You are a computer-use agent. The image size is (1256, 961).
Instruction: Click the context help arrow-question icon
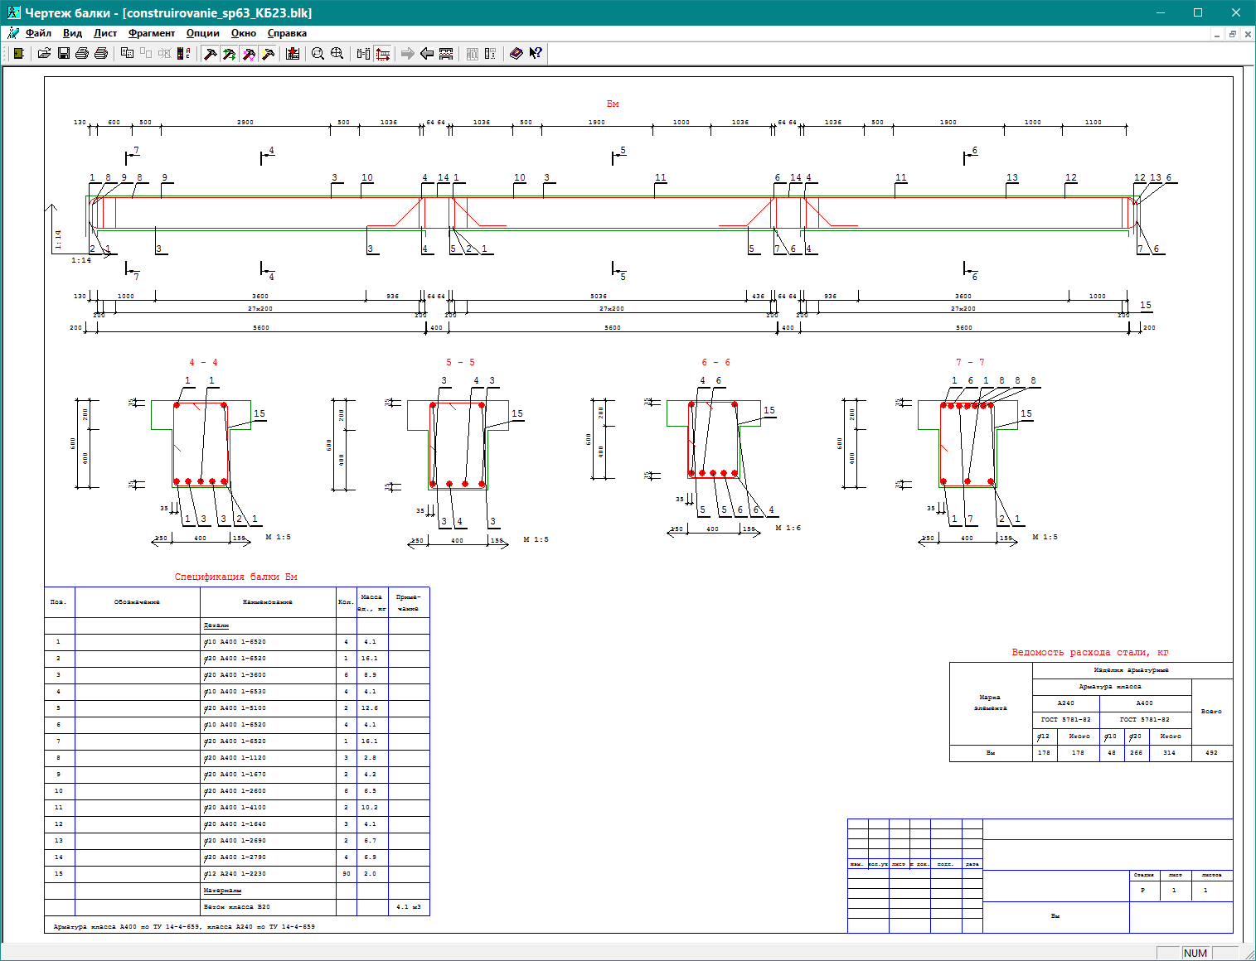tap(536, 54)
